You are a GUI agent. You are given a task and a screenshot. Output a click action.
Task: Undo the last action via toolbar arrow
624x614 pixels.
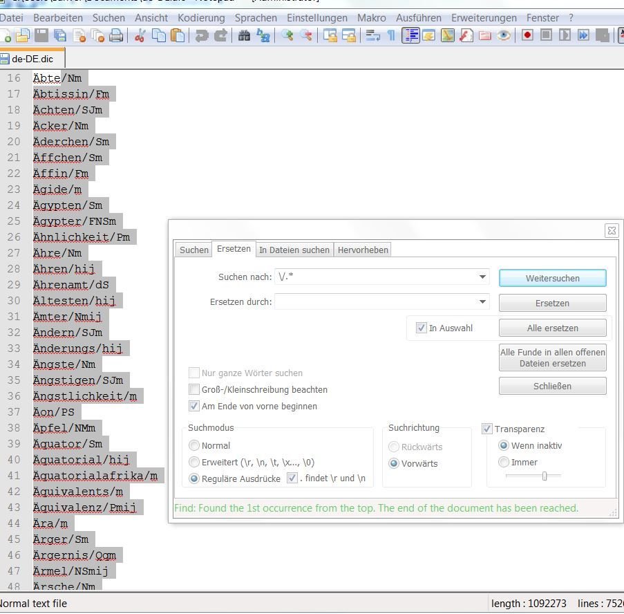point(202,36)
